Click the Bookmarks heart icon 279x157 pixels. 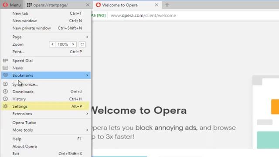(6, 75)
